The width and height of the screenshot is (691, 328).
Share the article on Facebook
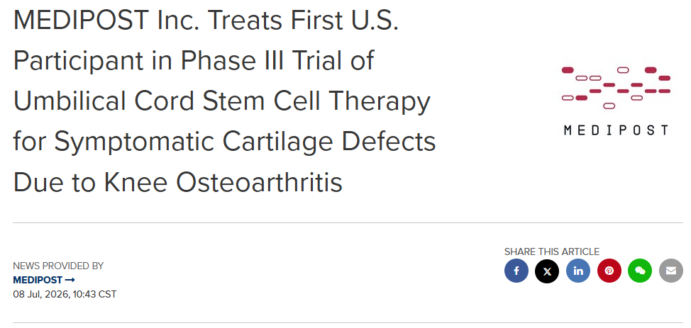tap(516, 271)
